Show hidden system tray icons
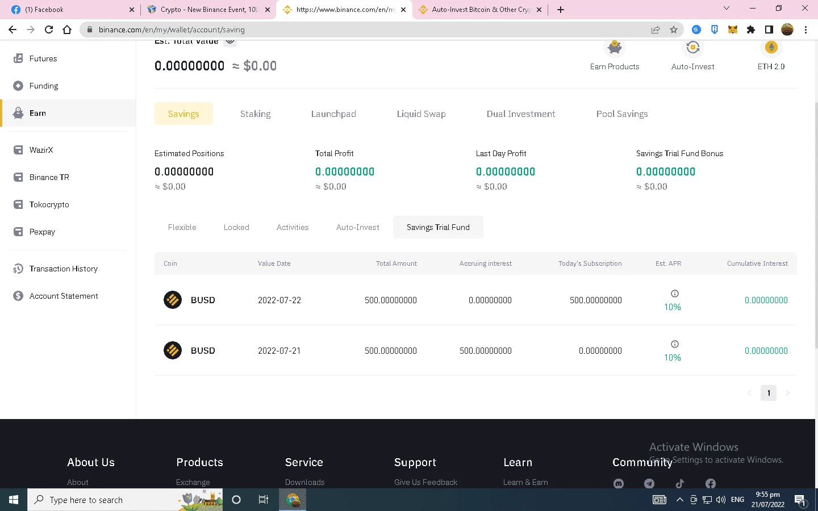Image resolution: width=818 pixels, height=511 pixels. (679, 500)
